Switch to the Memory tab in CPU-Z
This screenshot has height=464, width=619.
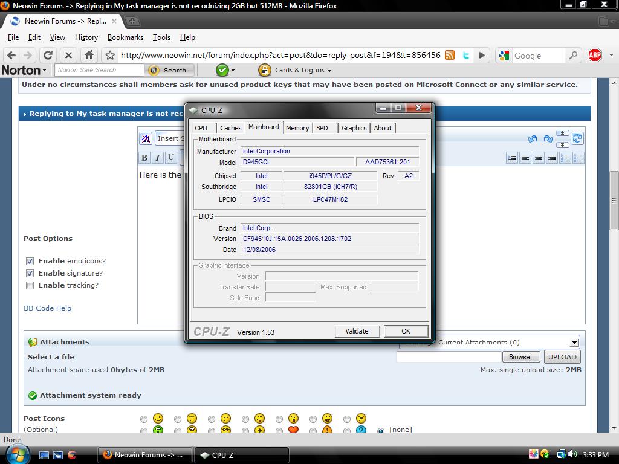click(x=297, y=128)
